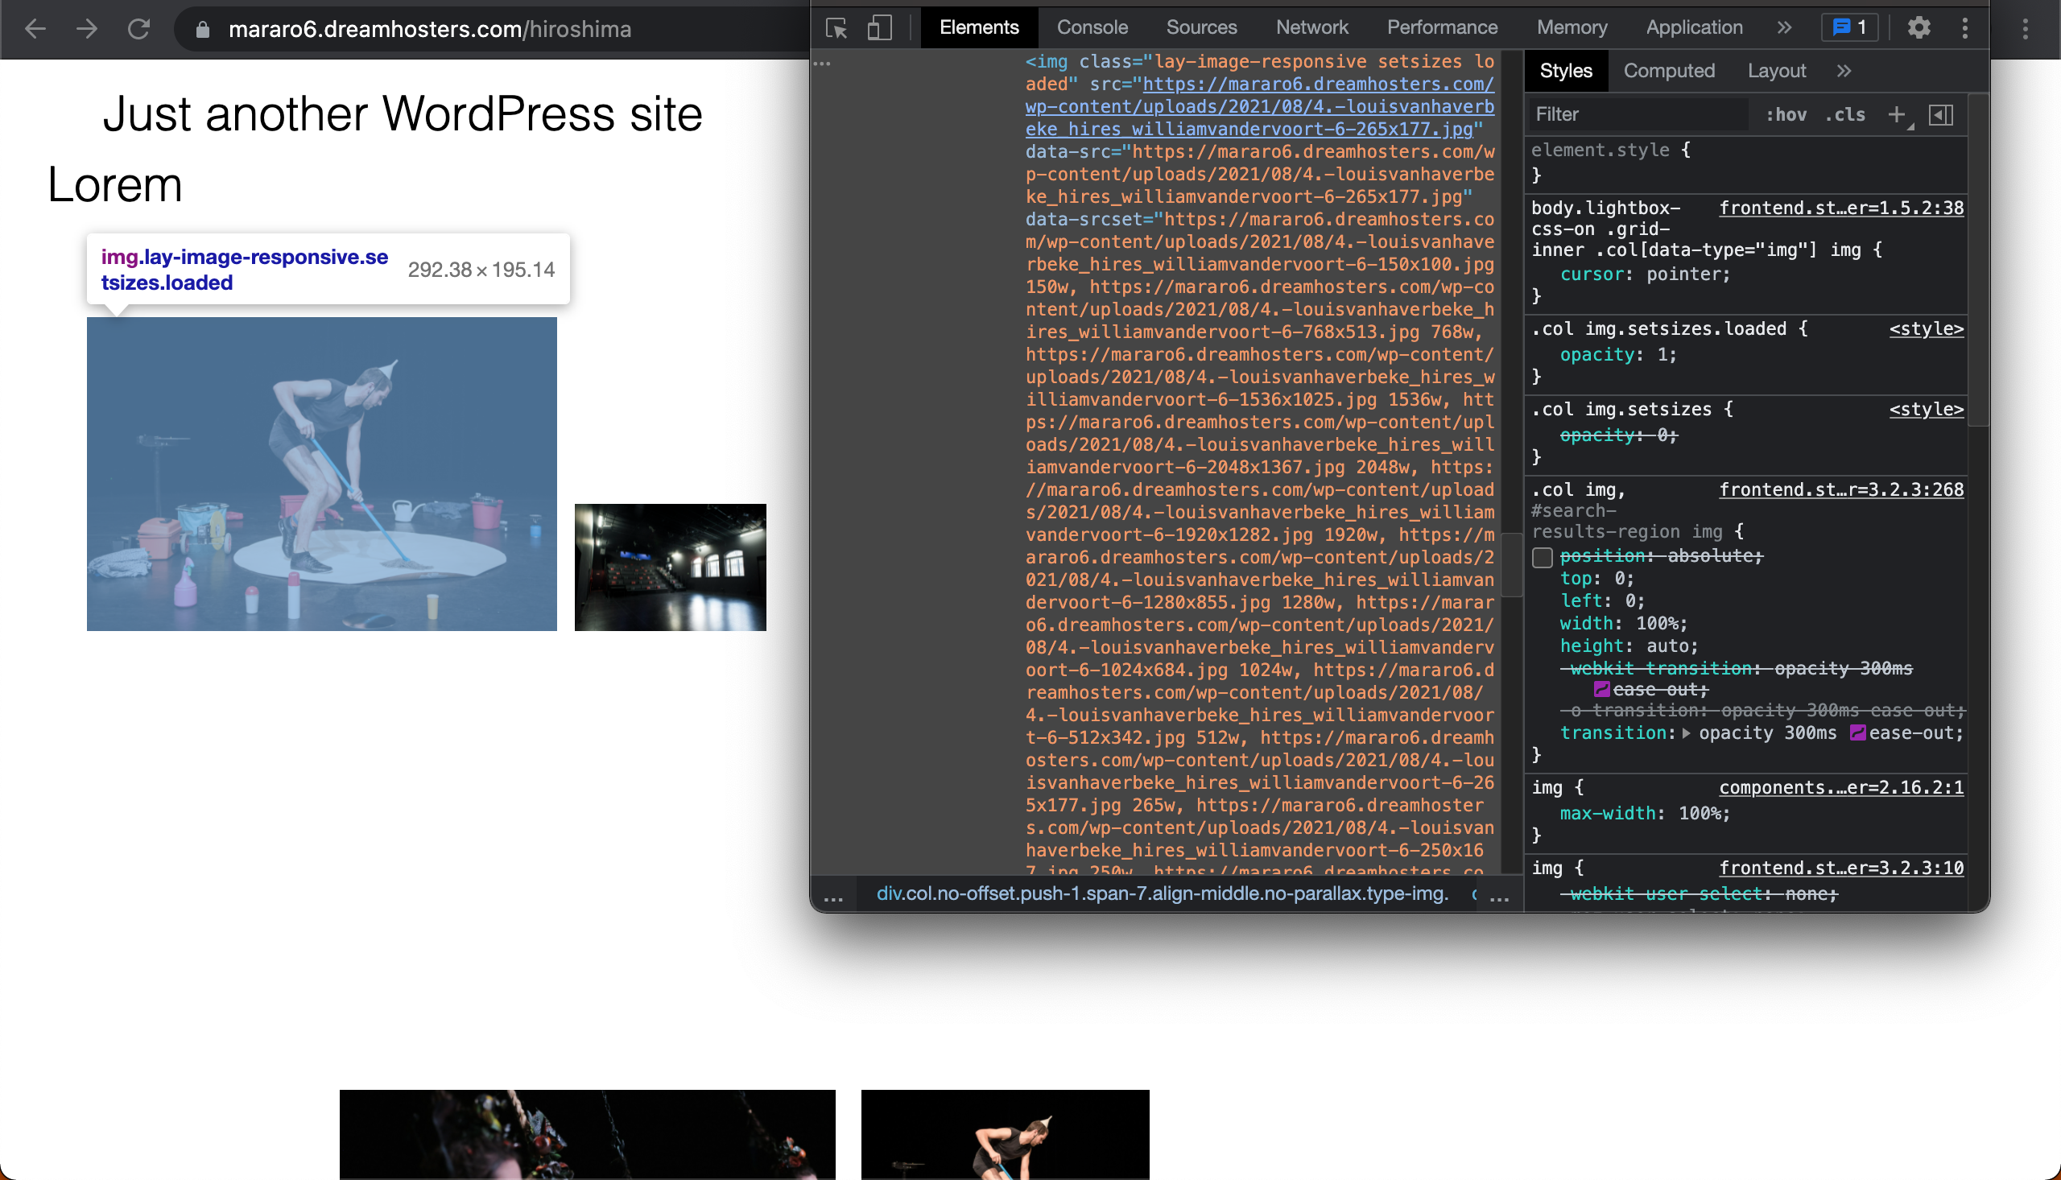The width and height of the screenshot is (2061, 1180).
Task: Open the Computed tab
Action: click(1669, 72)
